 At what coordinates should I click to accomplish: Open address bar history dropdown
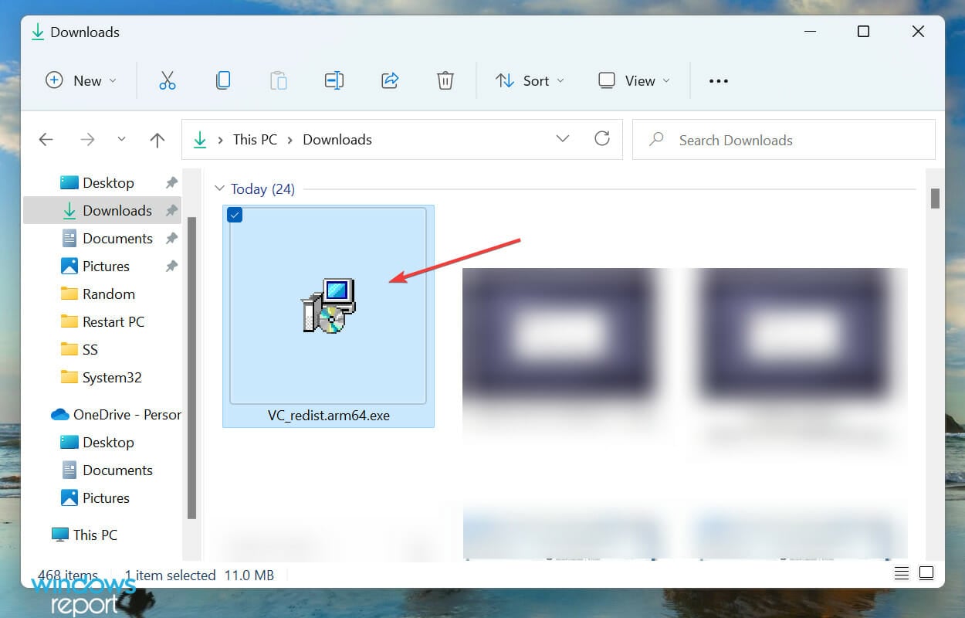(563, 139)
